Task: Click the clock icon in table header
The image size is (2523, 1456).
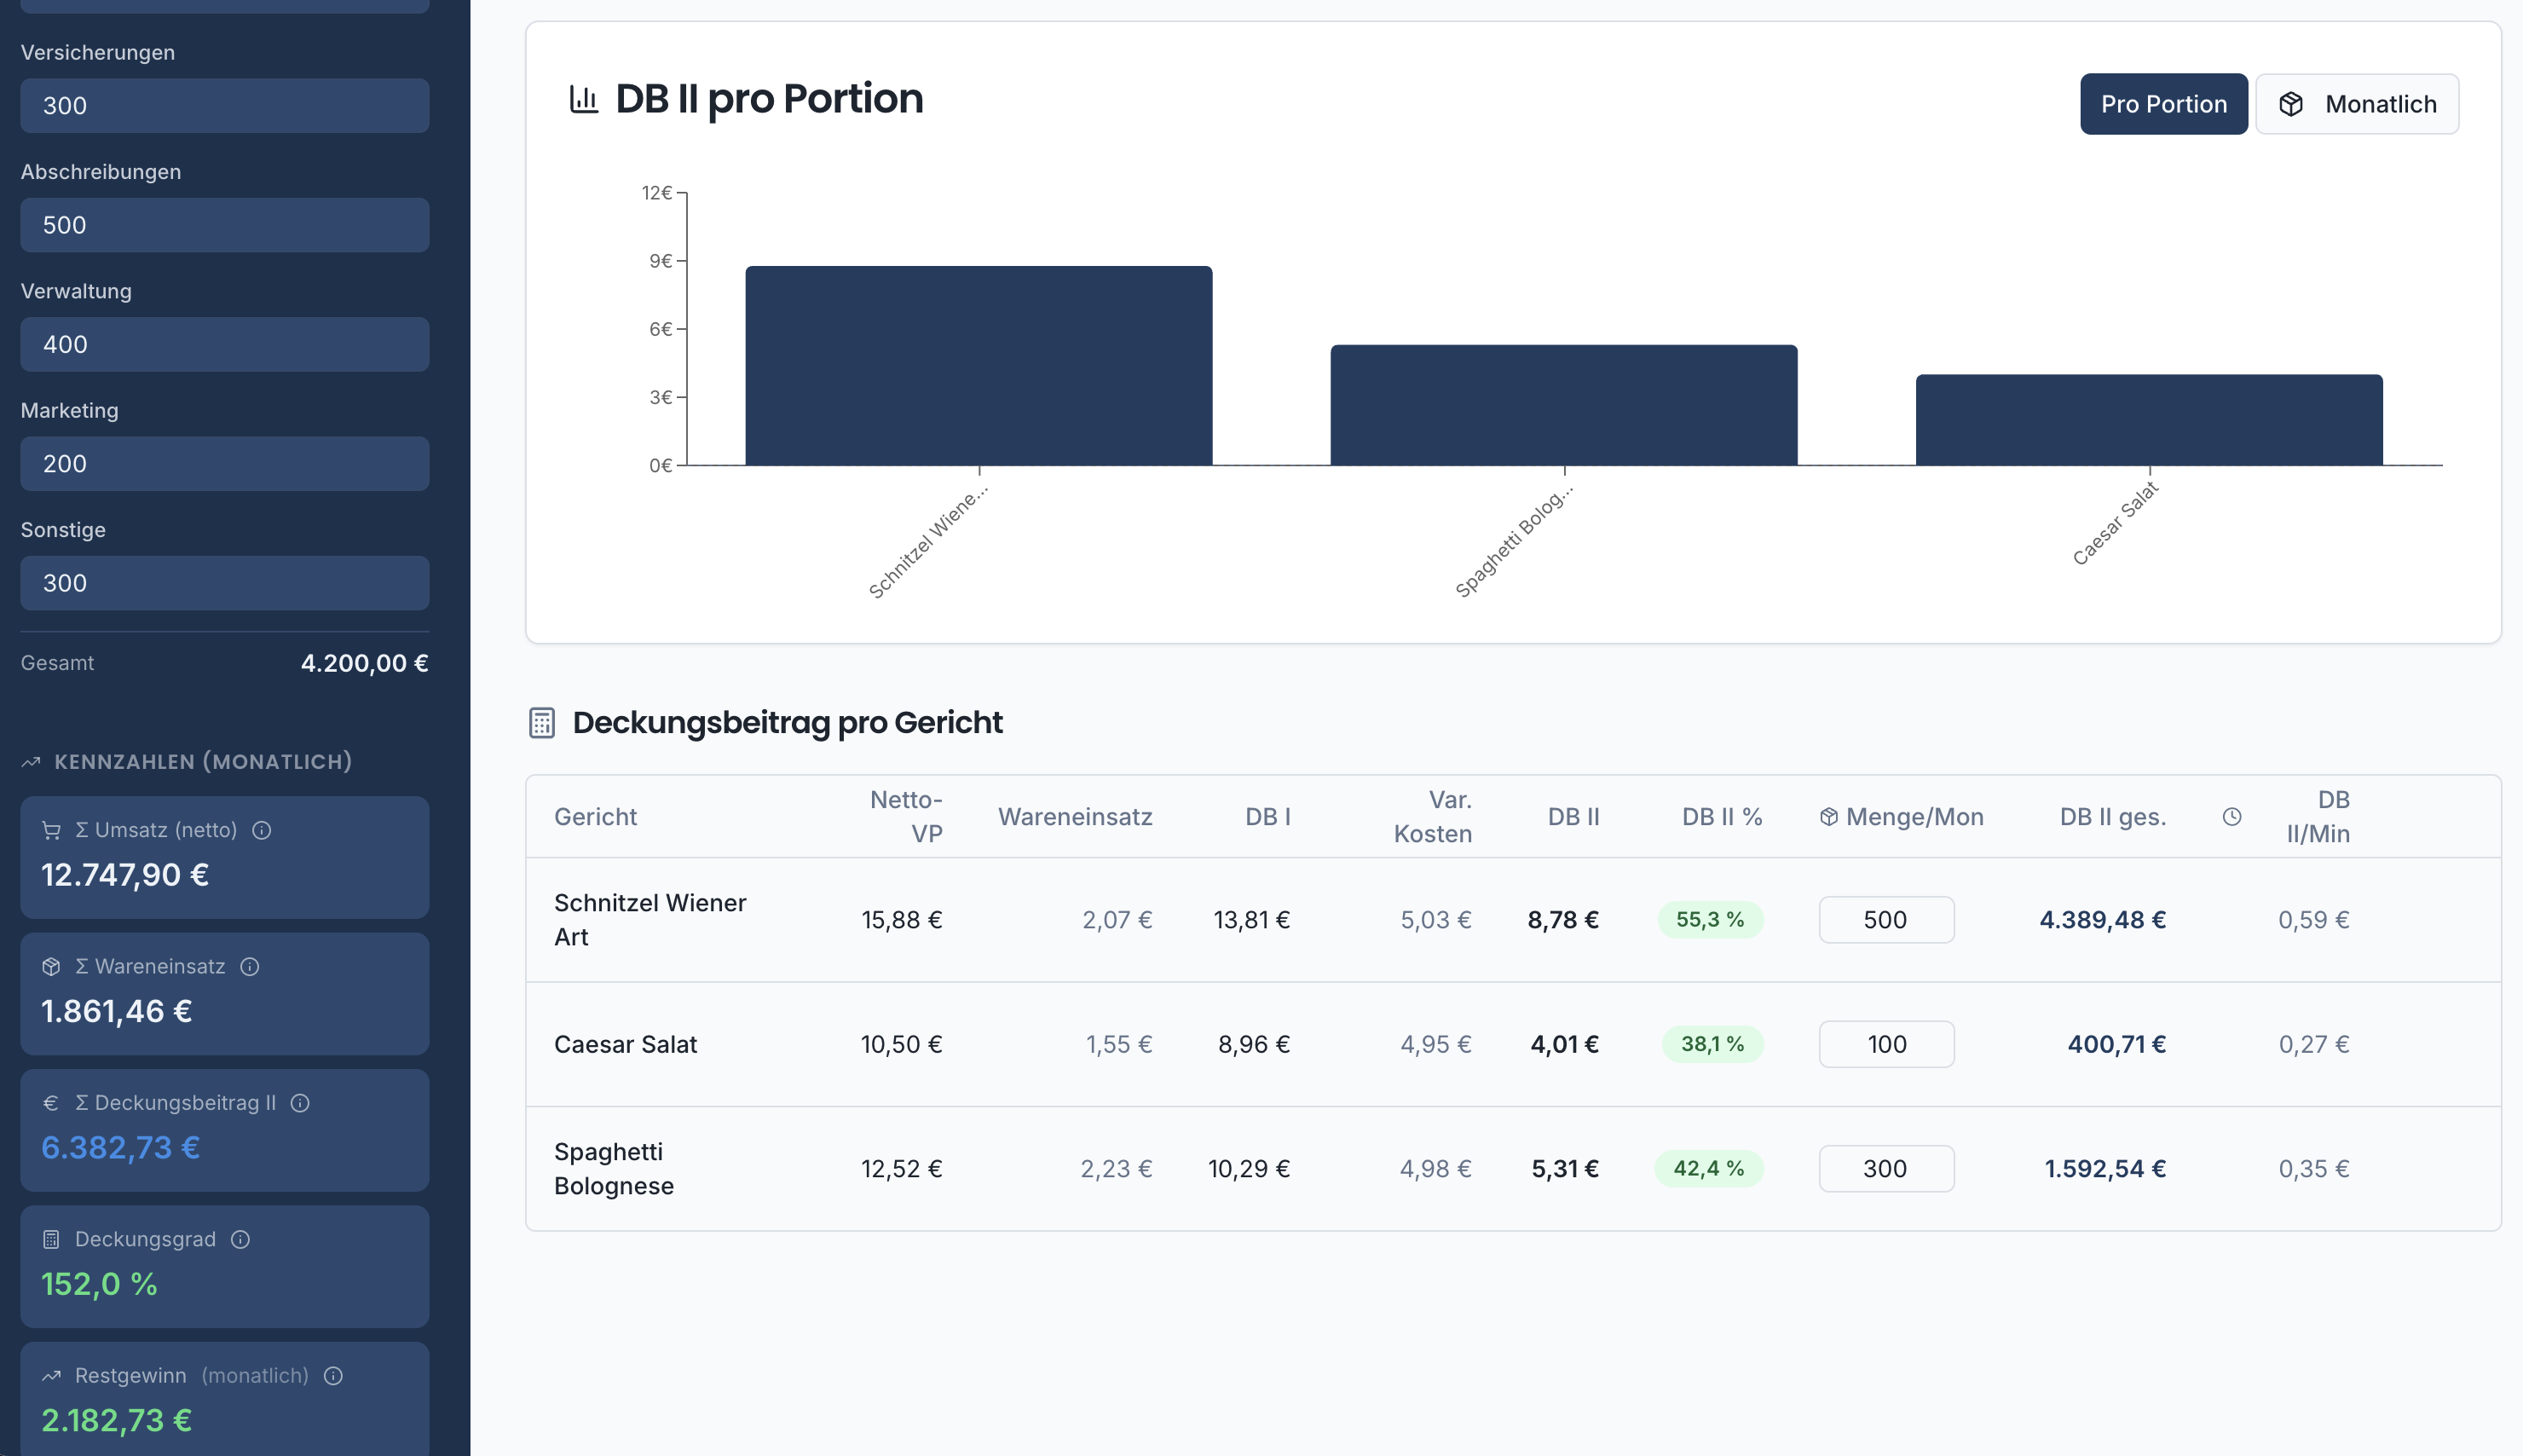Action: (2231, 817)
